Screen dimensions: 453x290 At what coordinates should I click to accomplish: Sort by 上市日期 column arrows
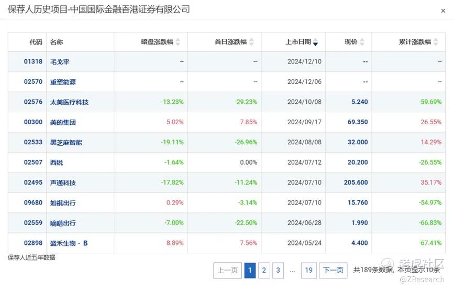pyautogui.click(x=315, y=42)
